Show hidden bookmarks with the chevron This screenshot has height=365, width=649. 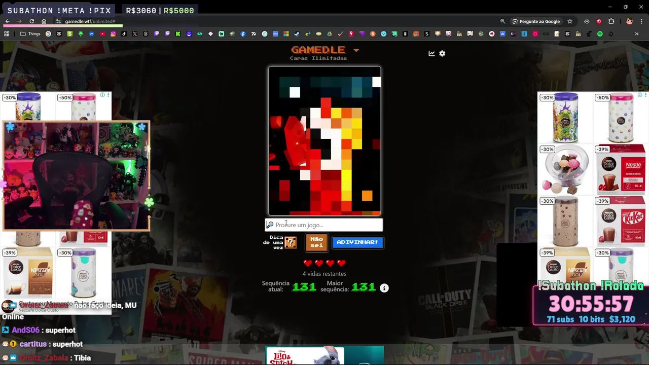click(x=636, y=34)
